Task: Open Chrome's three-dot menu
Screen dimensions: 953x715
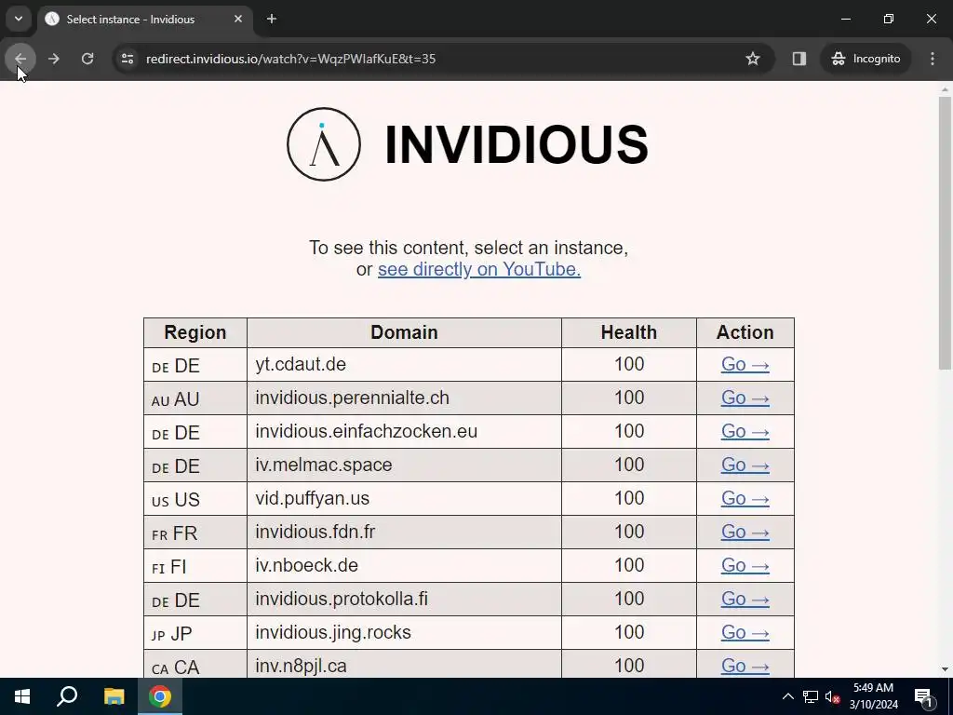Action: 933,59
